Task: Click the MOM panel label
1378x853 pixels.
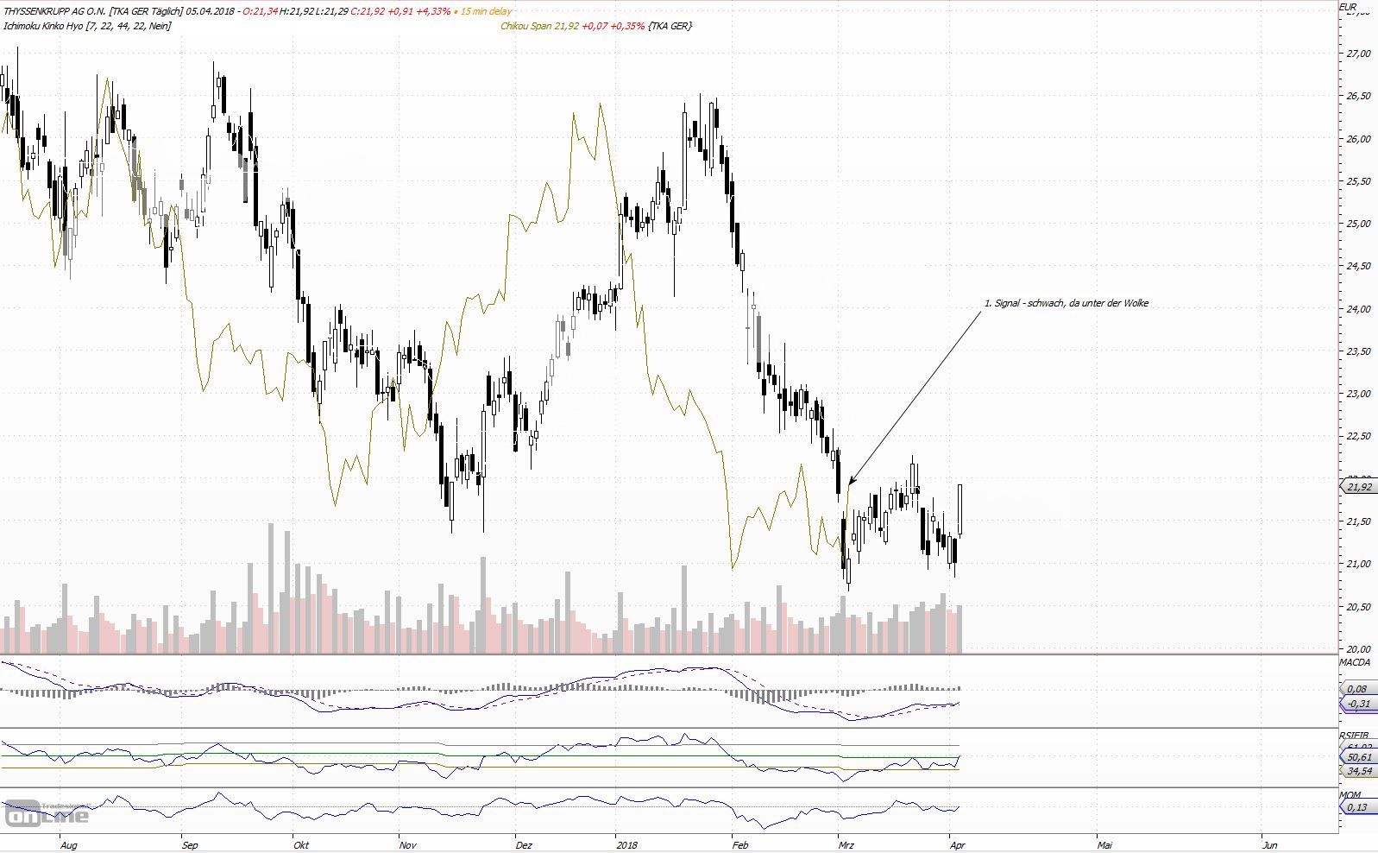Action: pos(1350,794)
